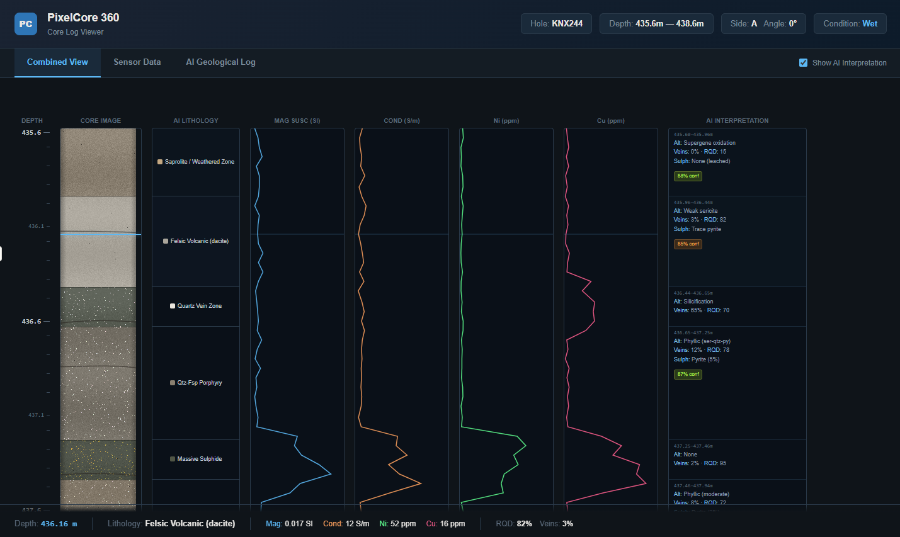
Task: Click the 88% conf badge
Action: 688,176
